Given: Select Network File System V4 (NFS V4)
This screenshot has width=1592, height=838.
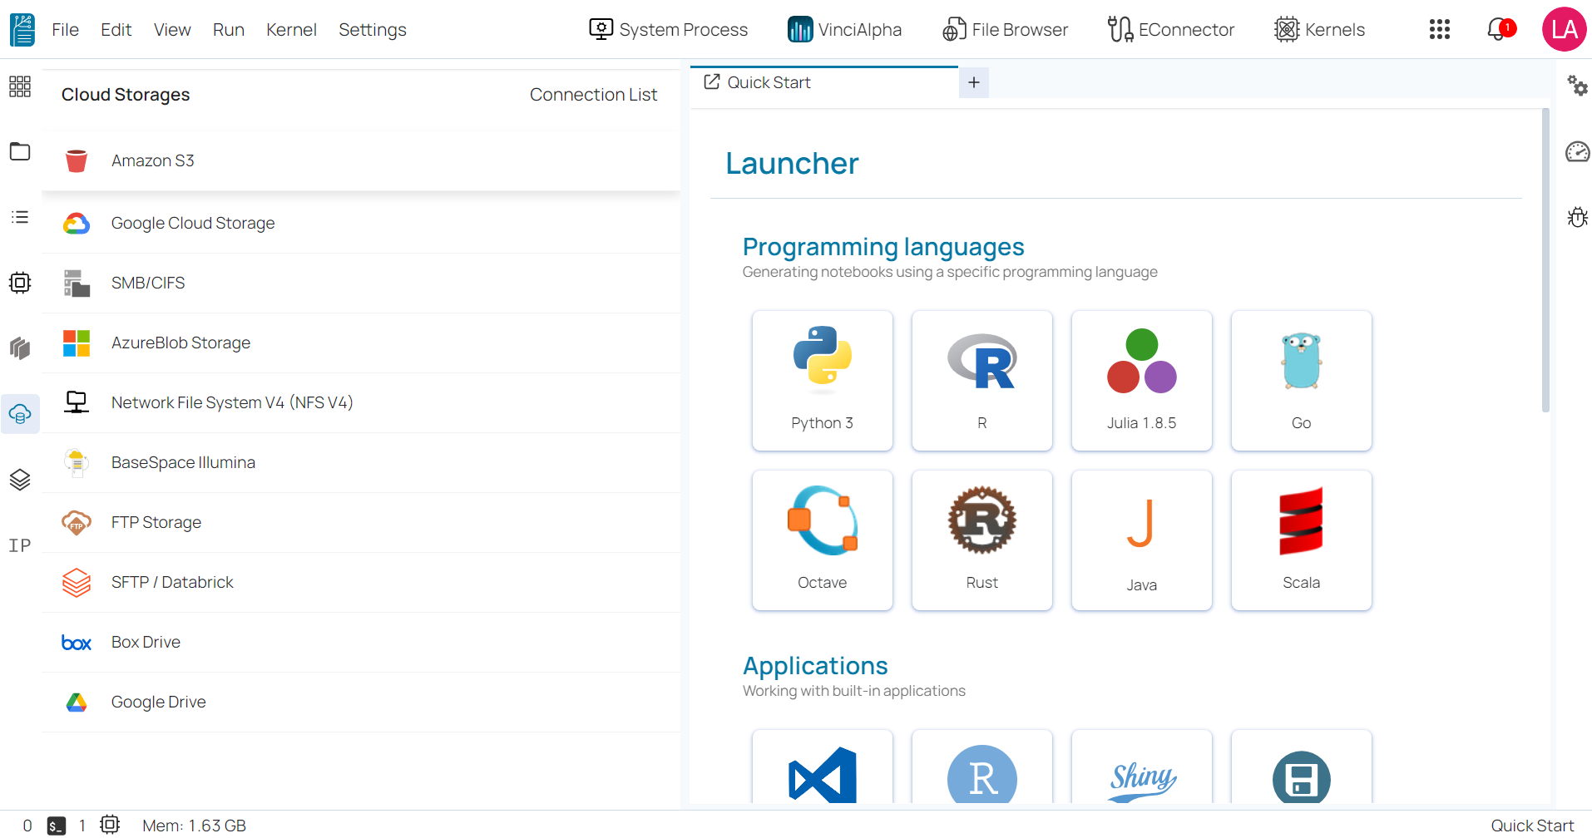Looking at the screenshot, I should 361,402.
